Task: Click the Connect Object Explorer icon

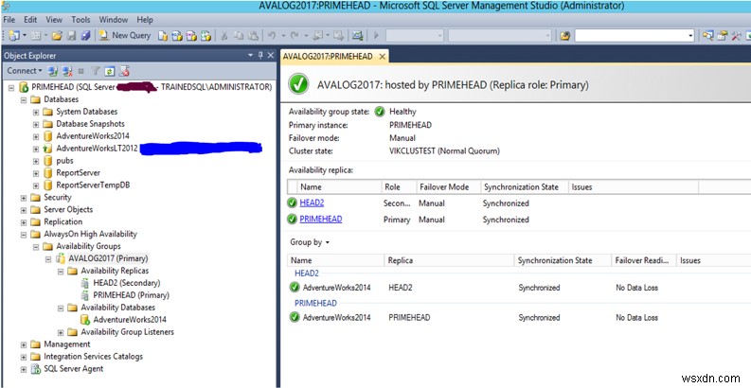Action: [x=53, y=71]
